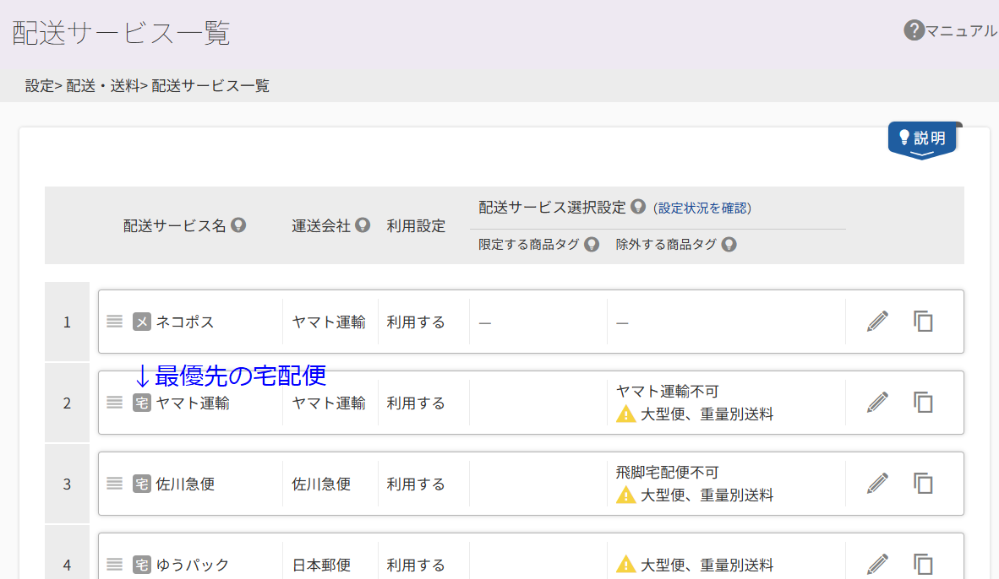The image size is (999, 579).
Task: Click 飛脚宅配便不可 excluded tag text
Action: pos(667,472)
